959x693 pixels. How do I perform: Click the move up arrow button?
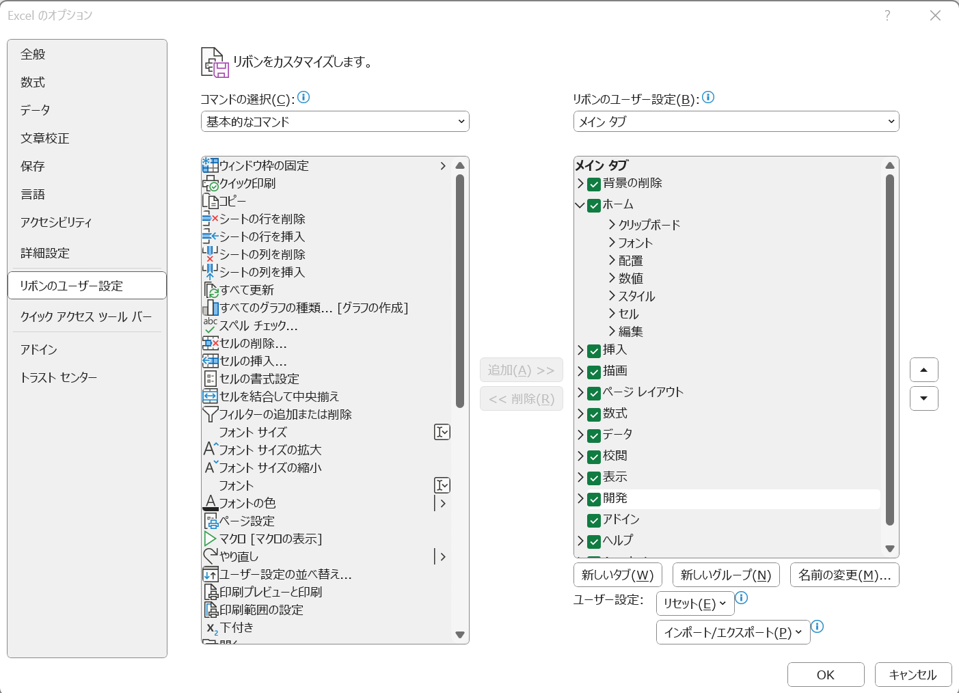pyautogui.click(x=924, y=370)
